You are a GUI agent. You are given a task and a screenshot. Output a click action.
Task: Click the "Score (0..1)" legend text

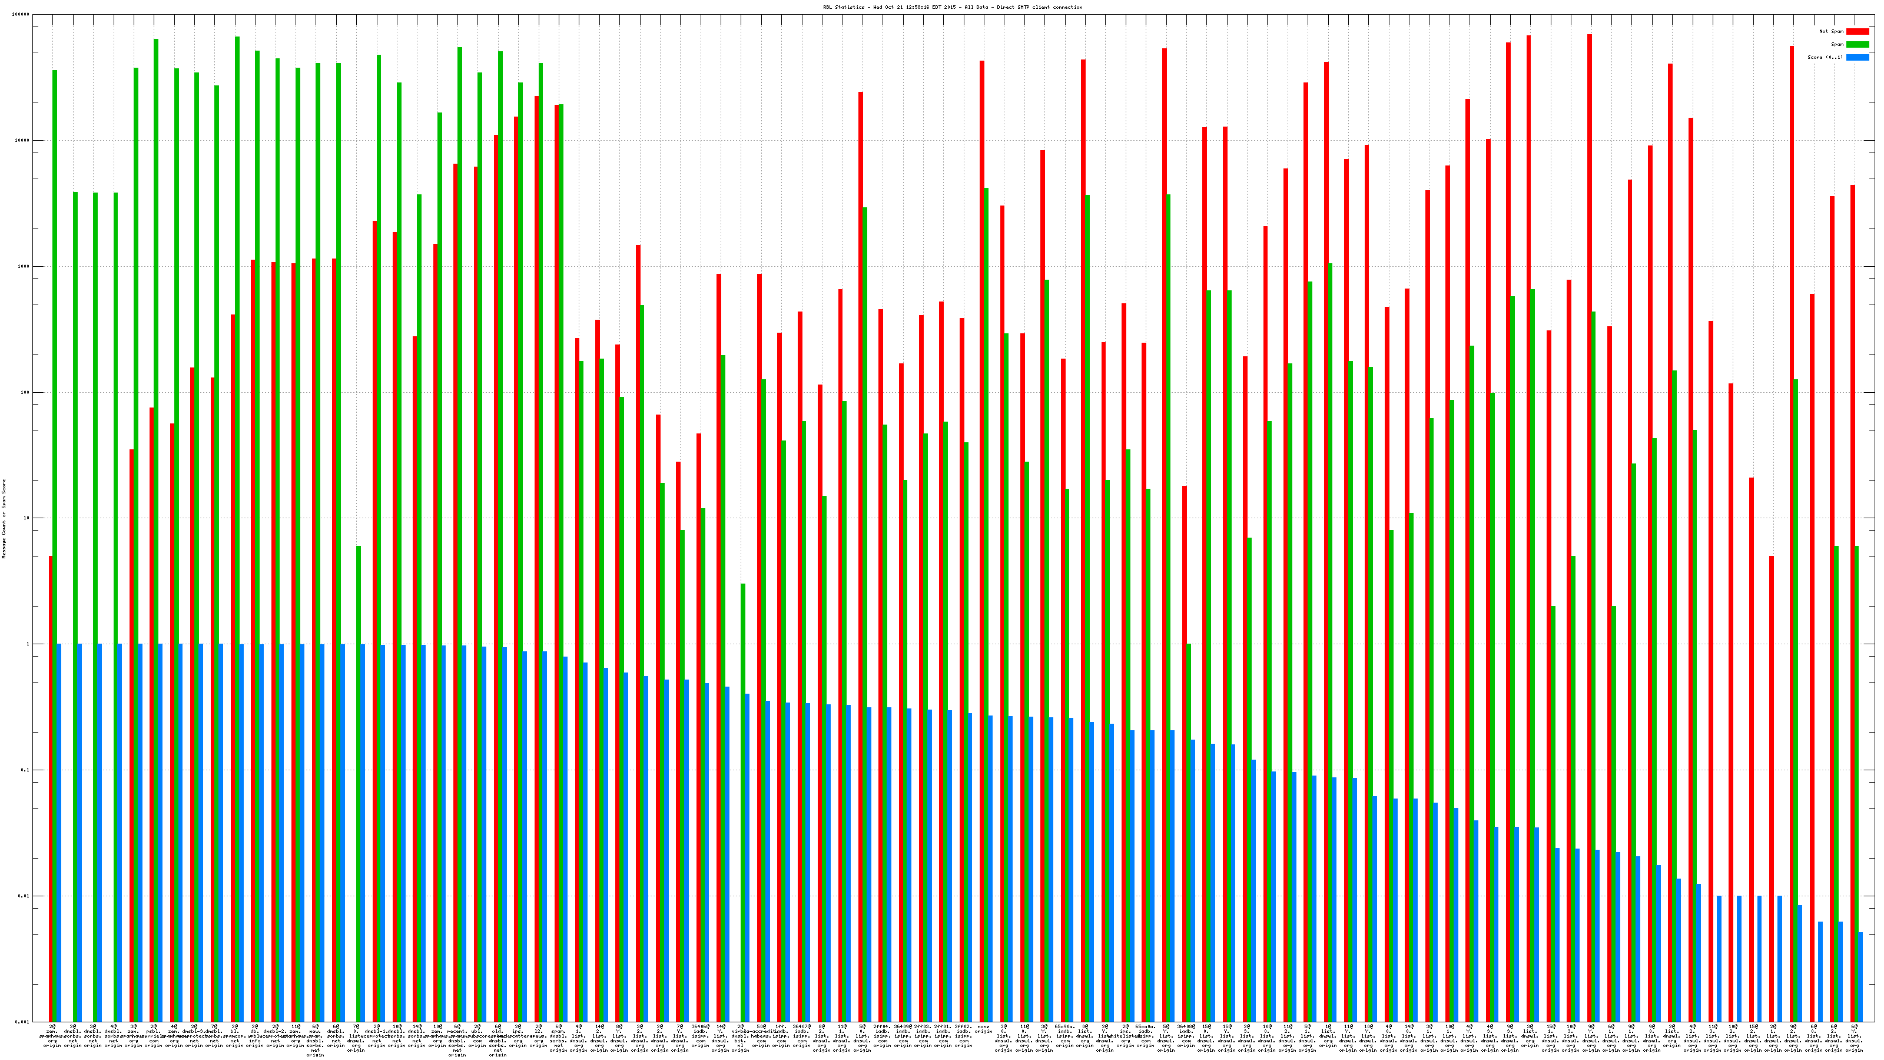1825,57
